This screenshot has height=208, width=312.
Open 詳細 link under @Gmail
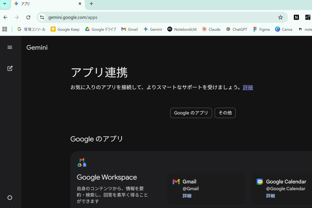[187, 196]
